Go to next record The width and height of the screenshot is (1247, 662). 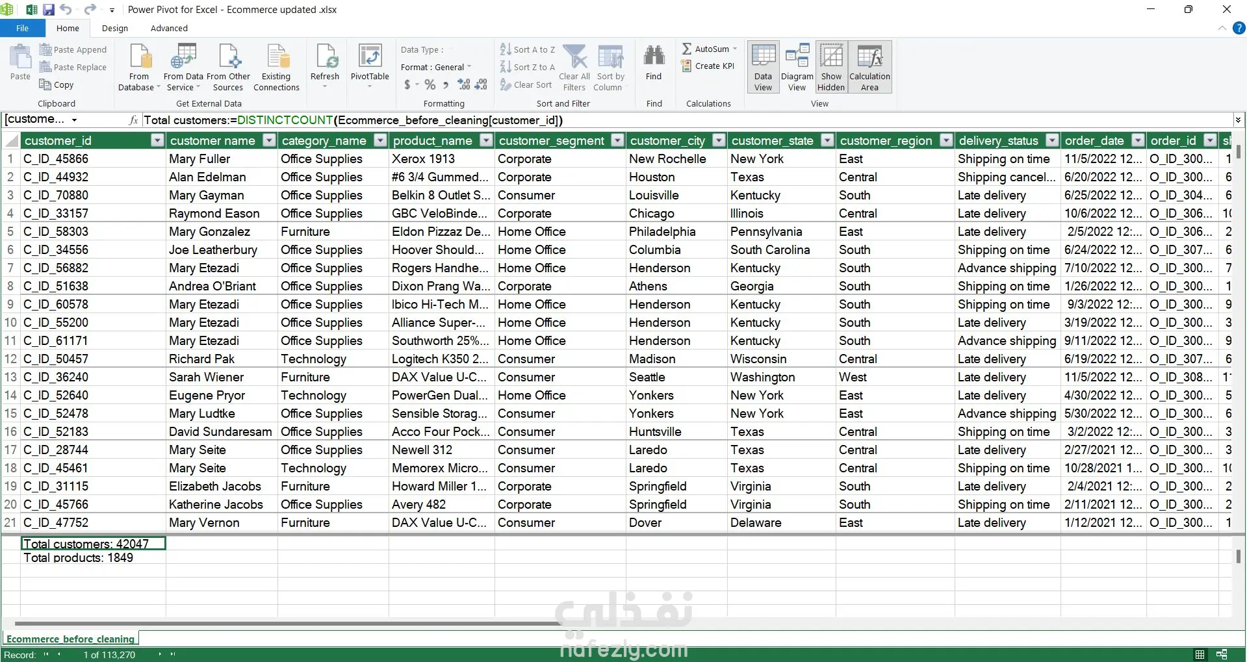[160, 654]
